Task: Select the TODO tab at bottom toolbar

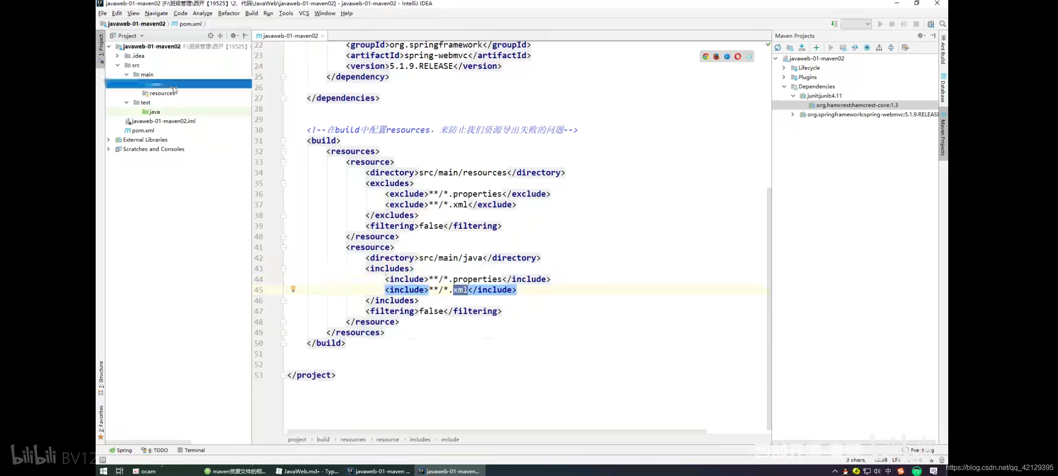Action: [156, 450]
